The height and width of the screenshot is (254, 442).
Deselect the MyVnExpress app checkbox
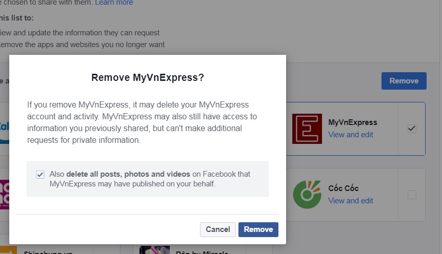point(412,129)
